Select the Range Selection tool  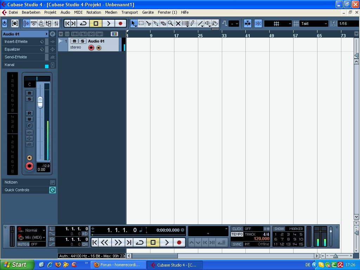tap(141, 24)
